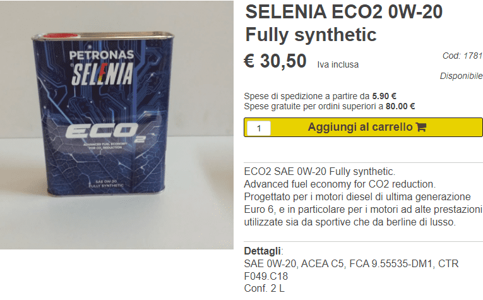Click the shopping cart icon

(421, 127)
